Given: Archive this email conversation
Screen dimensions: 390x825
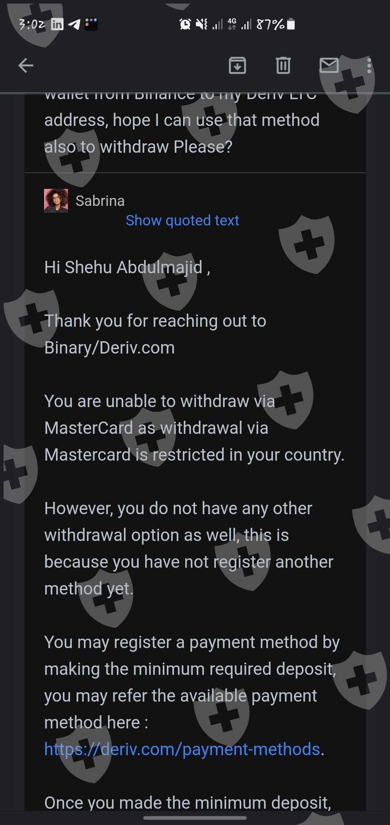Looking at the screenshot, I should pyautogui.click(x=237, y=65).
